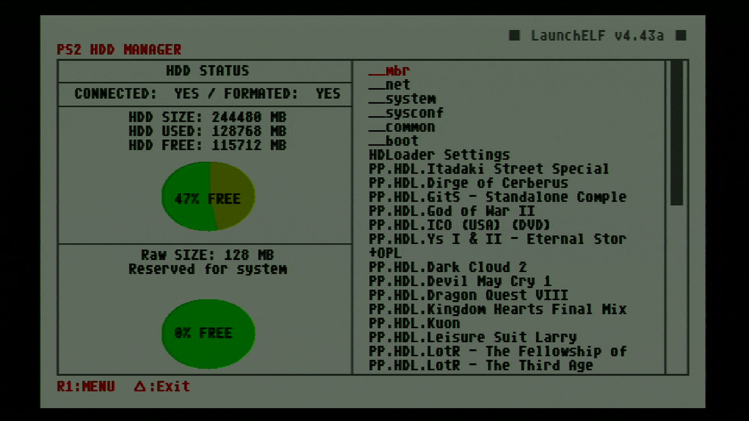The height and width of the screenshot is (421, 749).
Task: Click the HDD SIZE: 244480 MB text
Action: (208, 117)
